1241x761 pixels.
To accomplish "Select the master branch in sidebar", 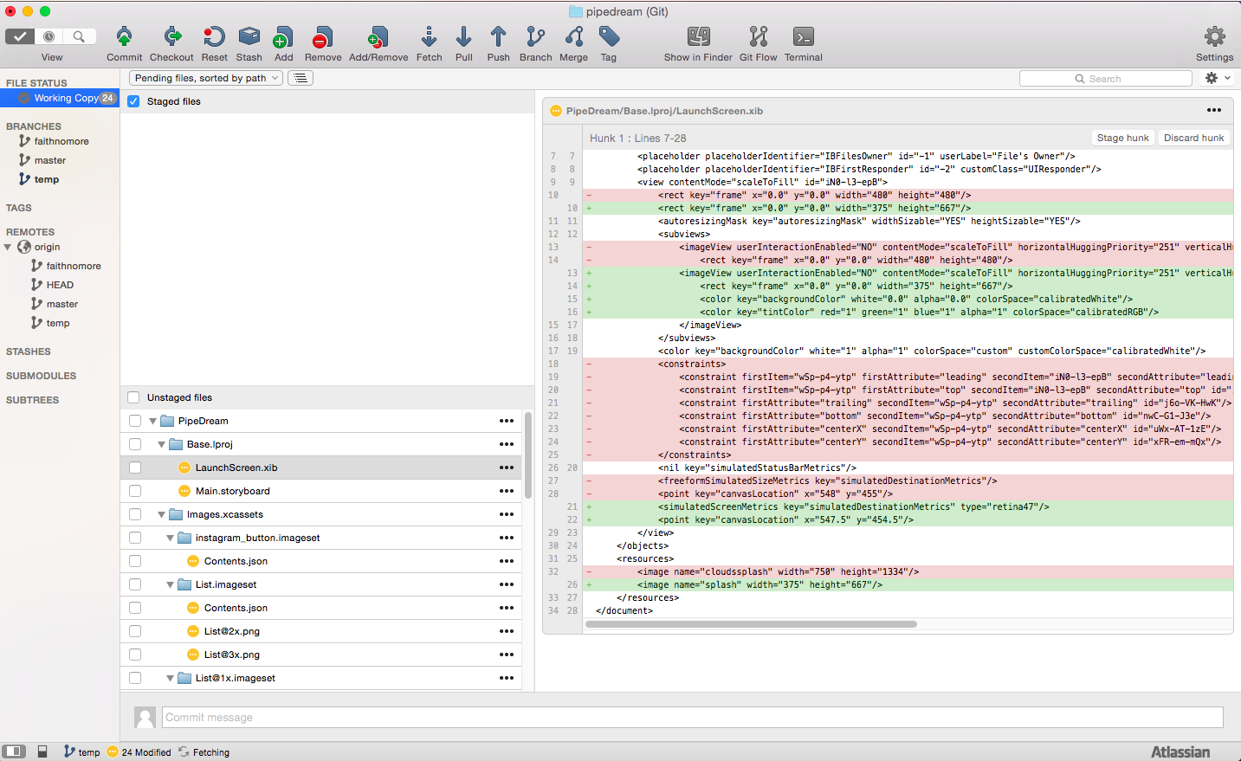I will [x=50, y=160].
